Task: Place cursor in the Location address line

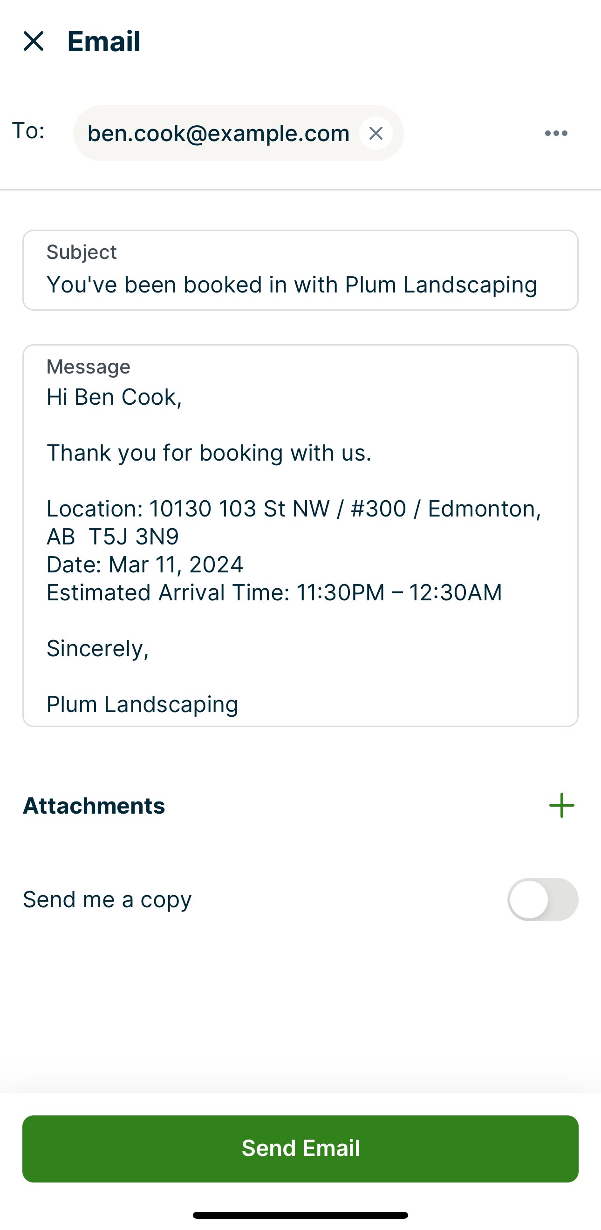Action: click(294, 509)
